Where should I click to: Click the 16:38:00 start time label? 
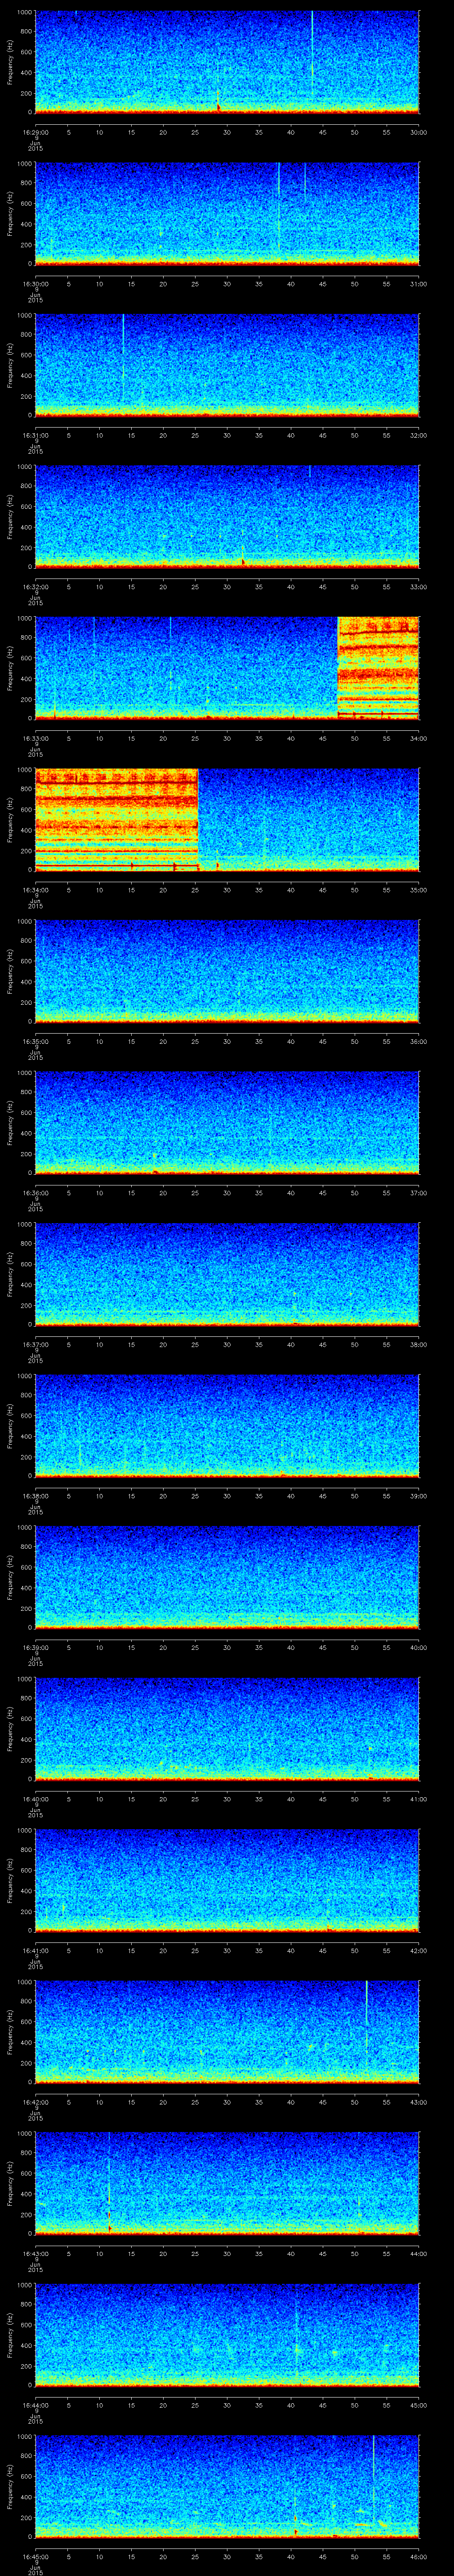[35, 1496]
